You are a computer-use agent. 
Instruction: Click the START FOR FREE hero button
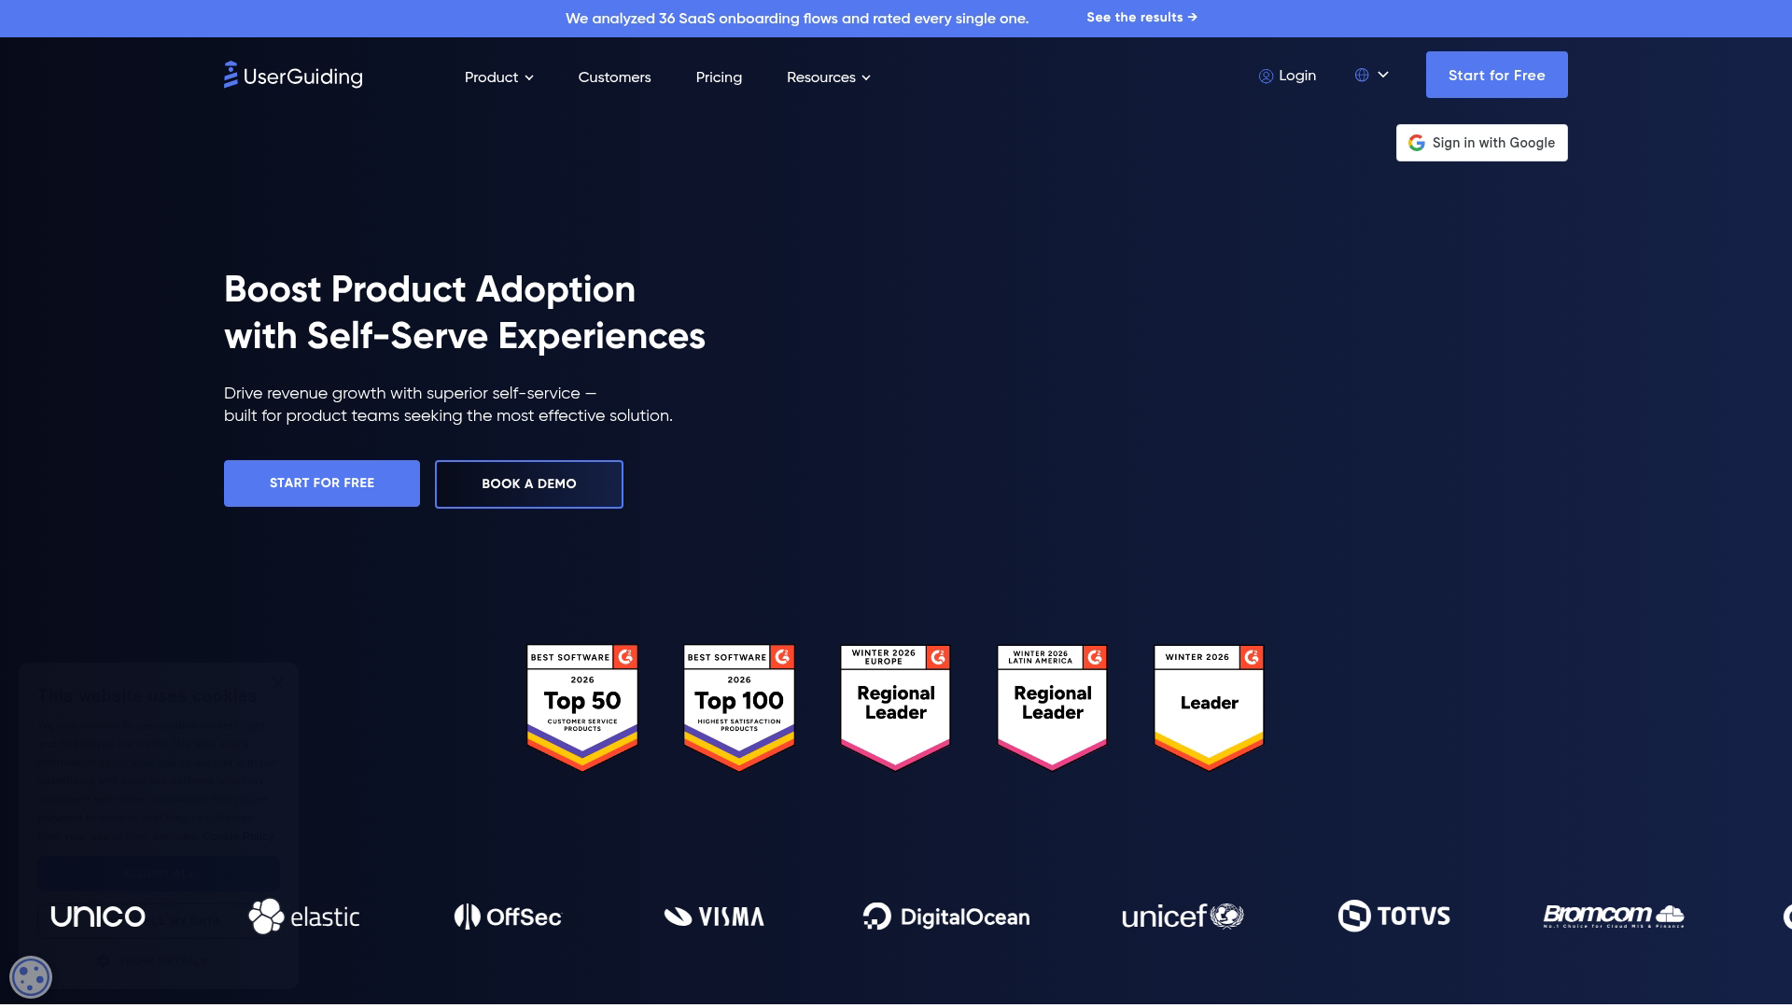[x=322, y=483]
